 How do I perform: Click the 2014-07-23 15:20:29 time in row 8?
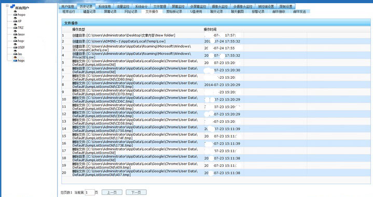(222, 85)
